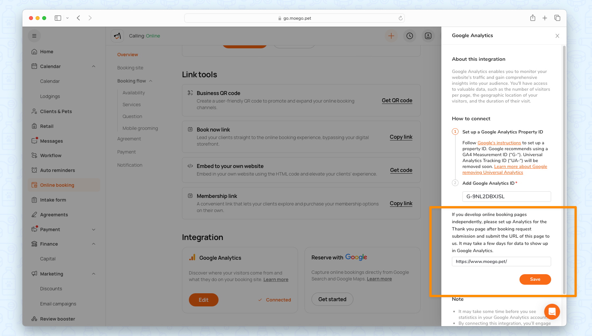Open the browser sidebar dropdown arrow
The height and width of the screenshot is (336, 592).
tap(67, 18)
